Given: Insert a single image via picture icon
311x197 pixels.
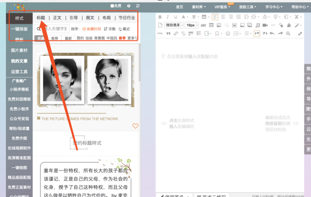Looking at the screenshot, I should [242, 25].
